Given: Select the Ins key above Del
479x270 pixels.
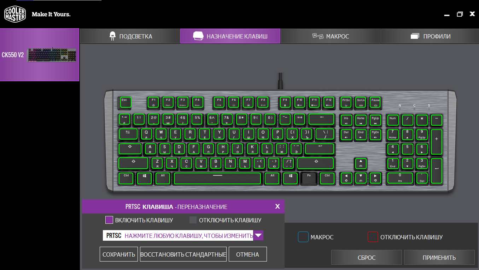Looking at the screenshot, I should pyautogui.click(x=346, y=120).
